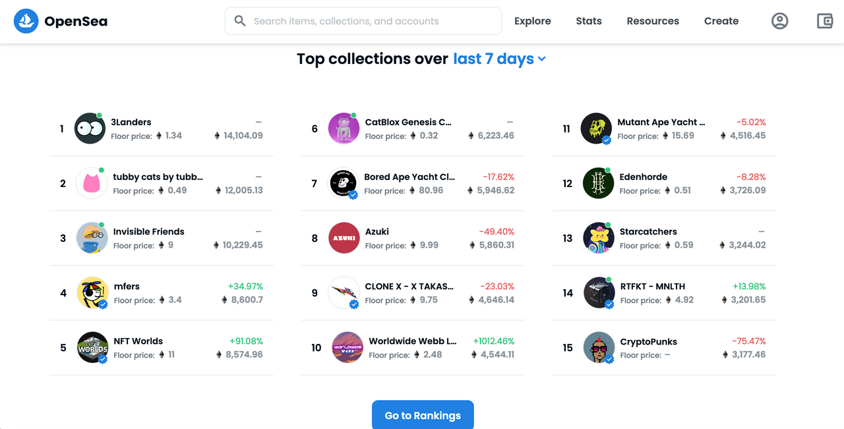
Task: Go to Rankings via blue button
Action: click(x=423, y=415)
